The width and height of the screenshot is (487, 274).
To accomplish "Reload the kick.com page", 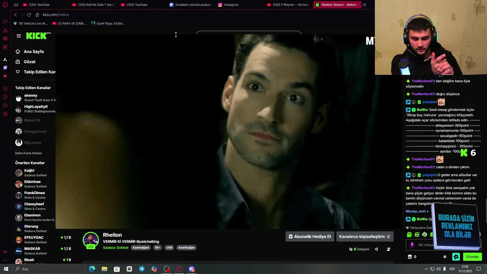I will click(29, 15).
